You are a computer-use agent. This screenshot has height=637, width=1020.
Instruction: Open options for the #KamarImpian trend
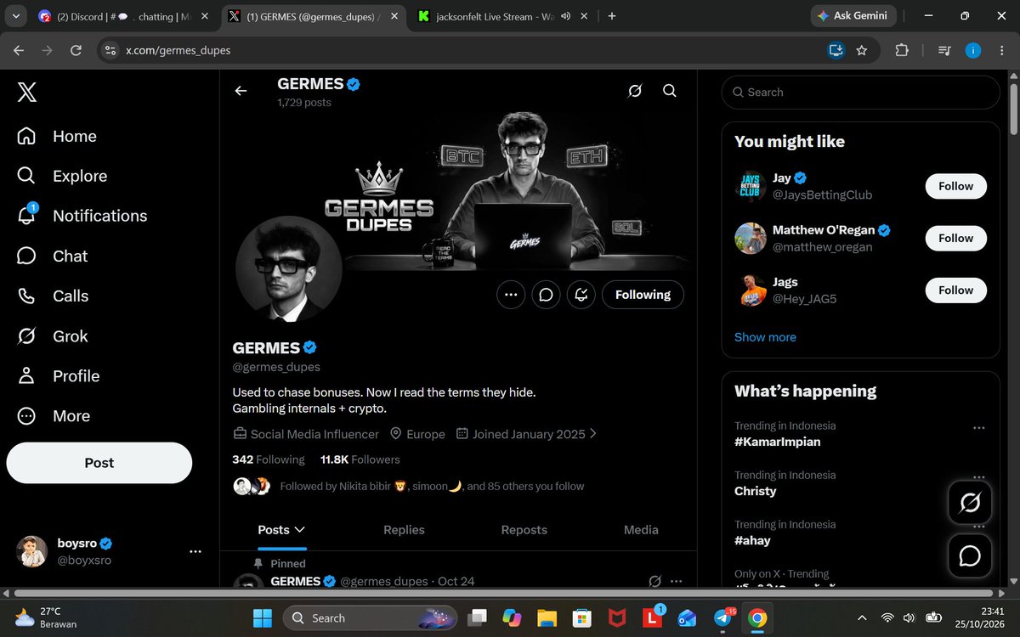coord(979,428)
